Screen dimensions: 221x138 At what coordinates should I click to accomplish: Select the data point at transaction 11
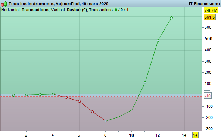[145, 83]
